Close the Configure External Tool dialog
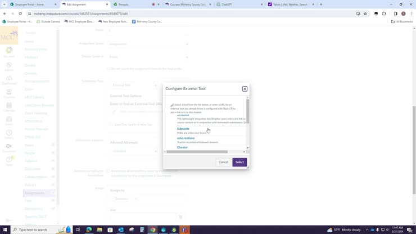 coord(245,89)
